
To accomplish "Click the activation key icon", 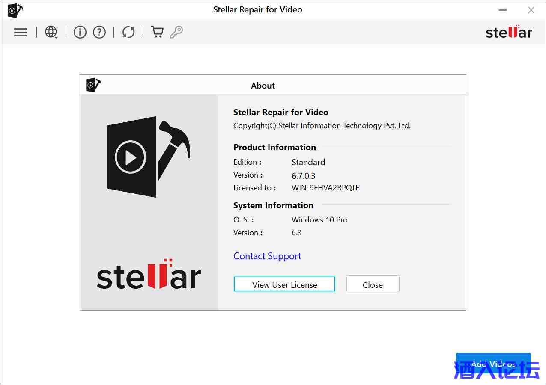I will coord(176,32).
